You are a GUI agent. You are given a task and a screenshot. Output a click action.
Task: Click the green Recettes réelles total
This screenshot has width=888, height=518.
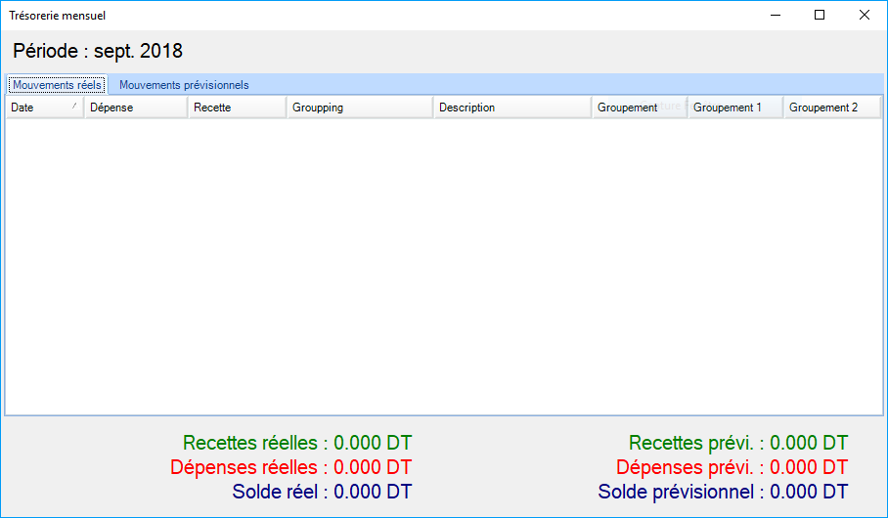click(x=297, y=443)
